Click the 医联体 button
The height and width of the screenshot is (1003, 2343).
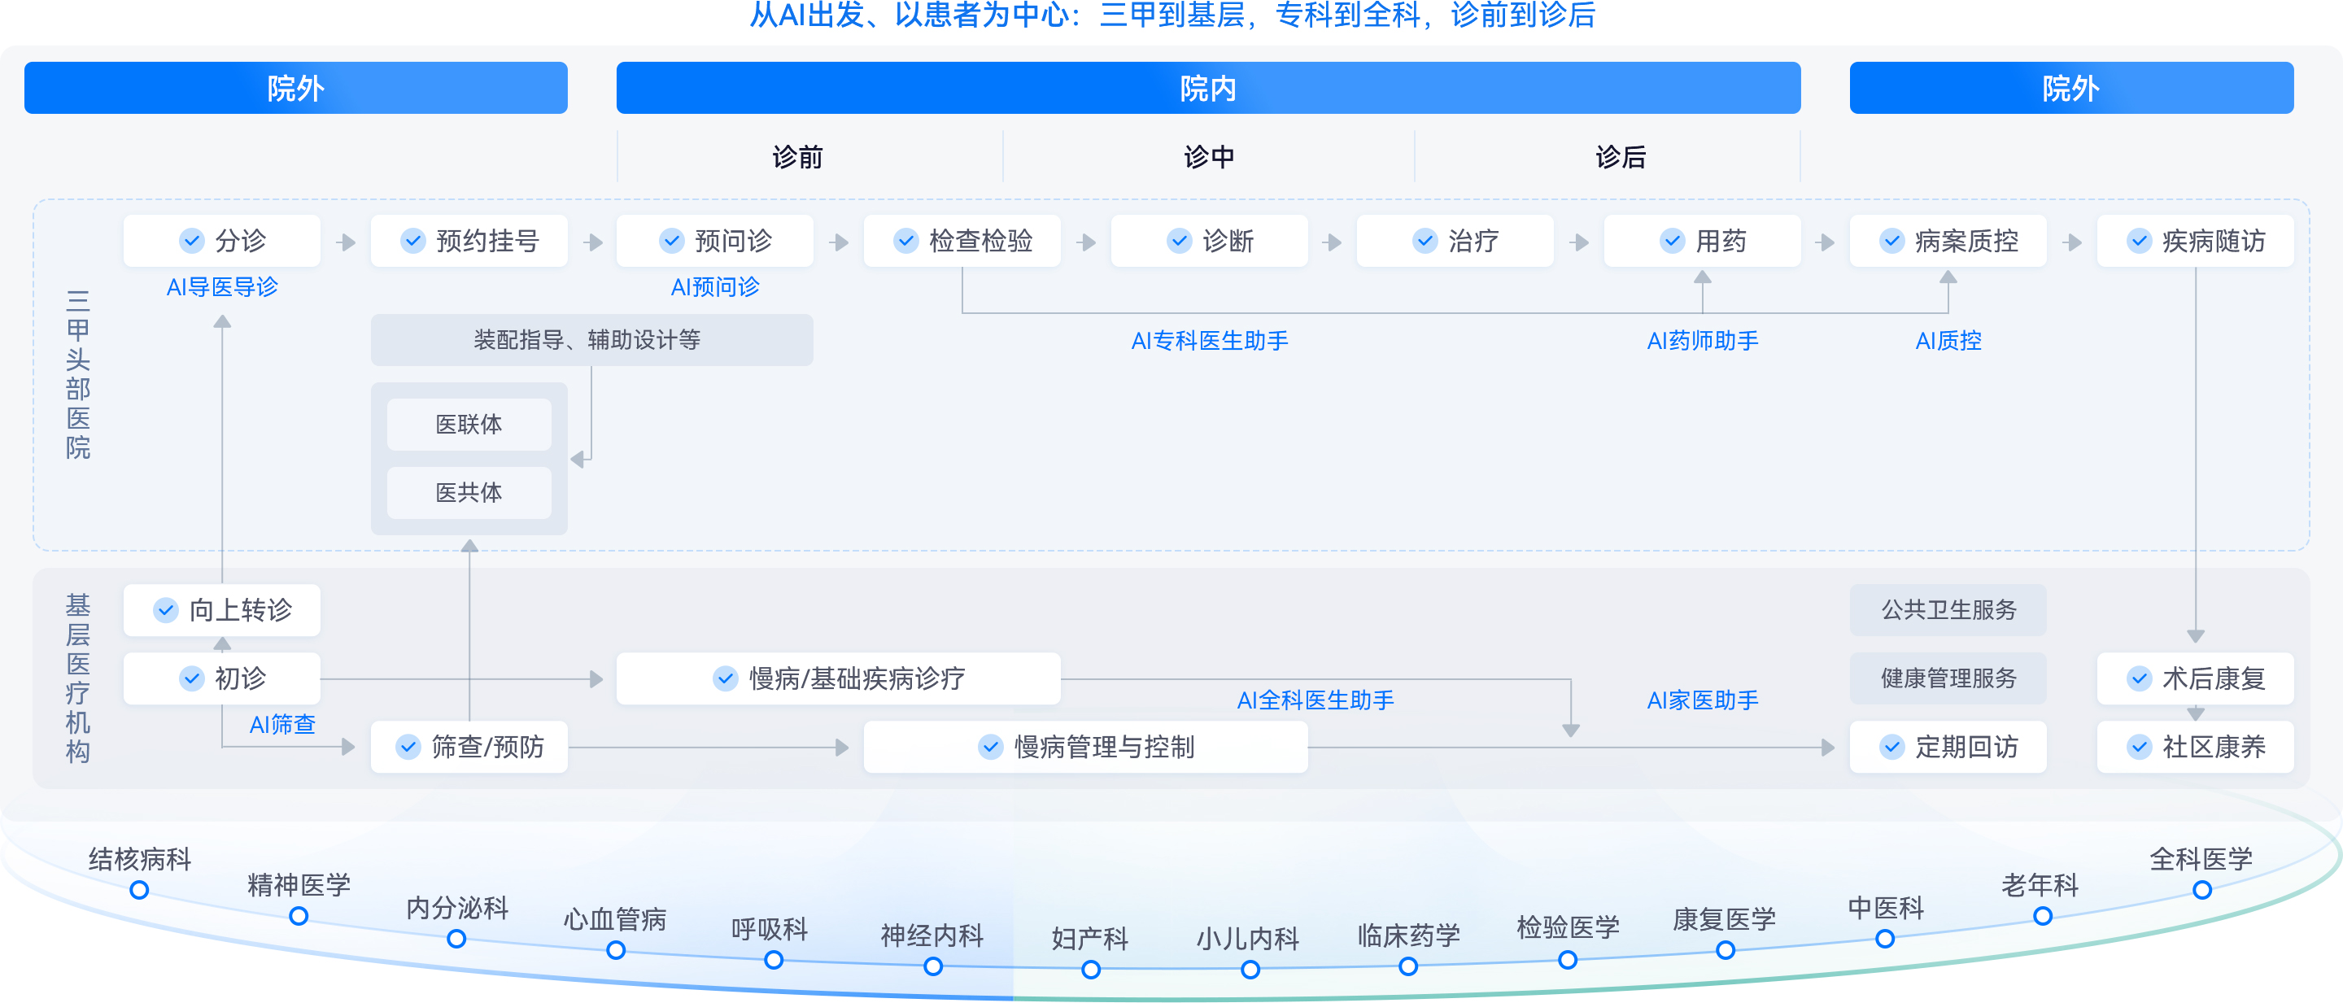pos(469,425)
